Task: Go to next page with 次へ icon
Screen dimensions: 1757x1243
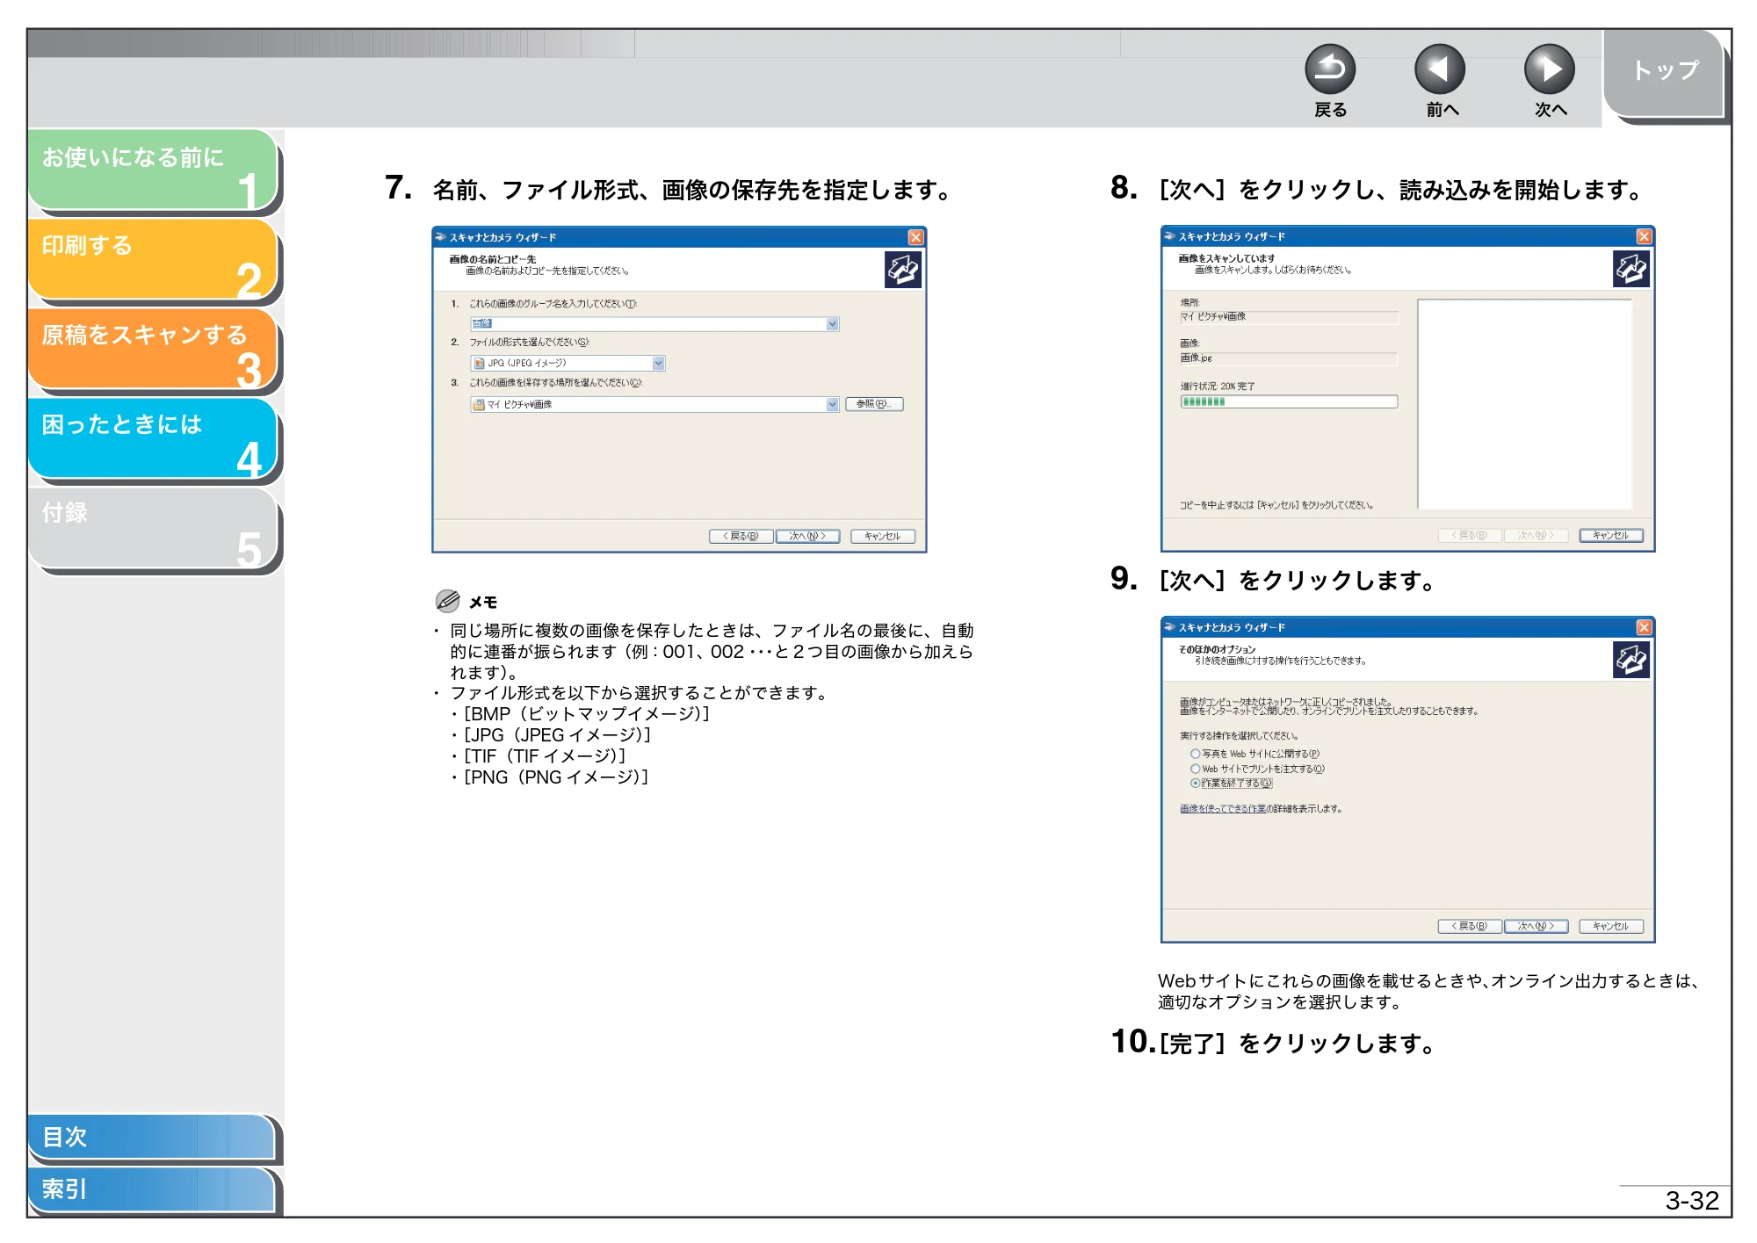Action: 1550,69
